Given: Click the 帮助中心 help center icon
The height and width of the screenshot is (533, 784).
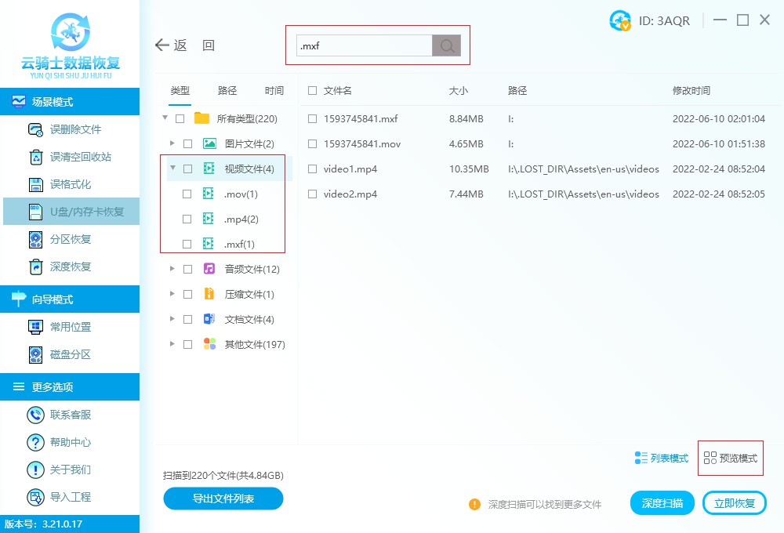Looking at the screenshot, I should pos(35,442).
